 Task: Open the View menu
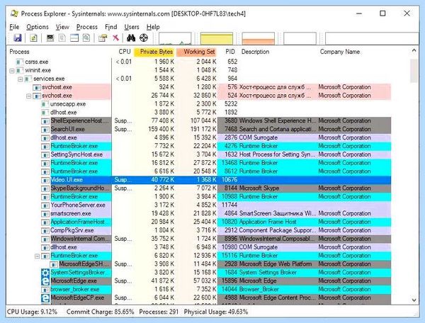[62, 27]
